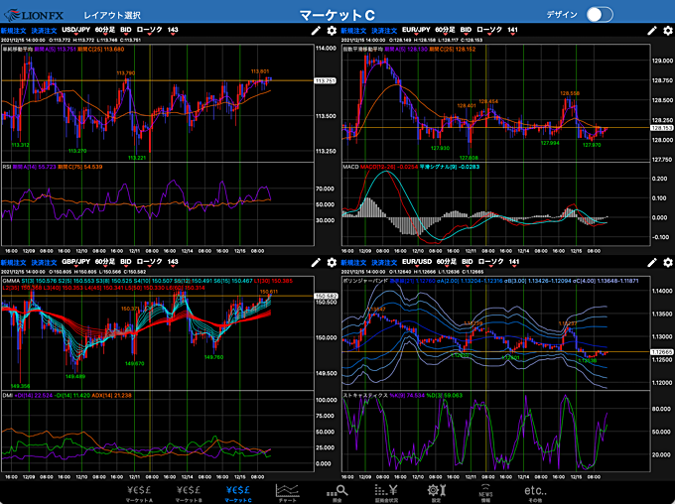Image resolution: width=675 pixels, height=504 pixels.
Task: Toggle the デザイン design switch
Action: [600, 14]
